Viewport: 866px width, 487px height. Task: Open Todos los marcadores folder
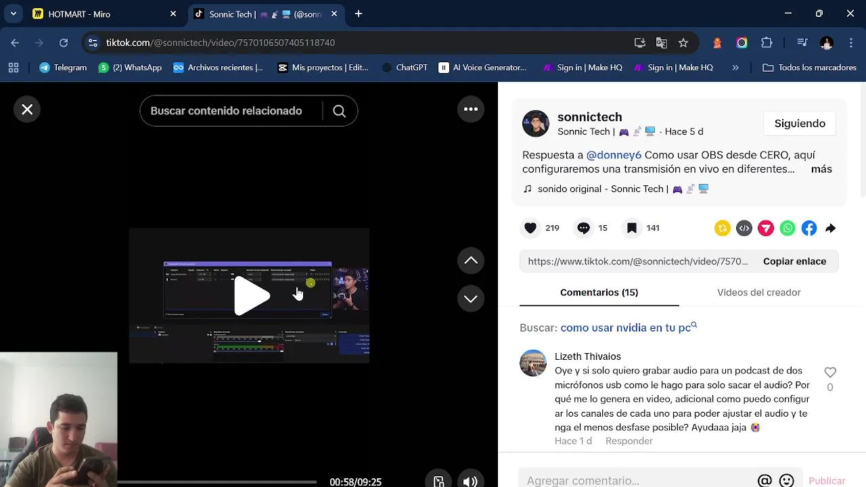(809, 68)
